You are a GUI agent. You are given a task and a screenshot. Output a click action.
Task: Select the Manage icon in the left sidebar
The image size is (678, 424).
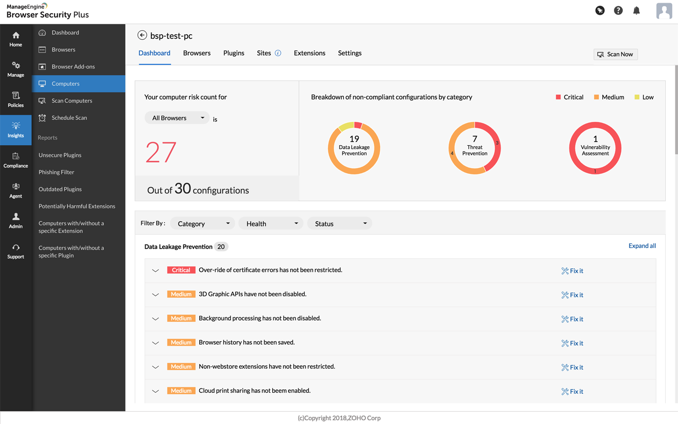tap(15, 68)
